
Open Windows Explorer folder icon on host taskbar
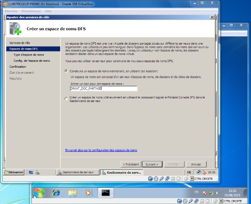coord(73,193)
